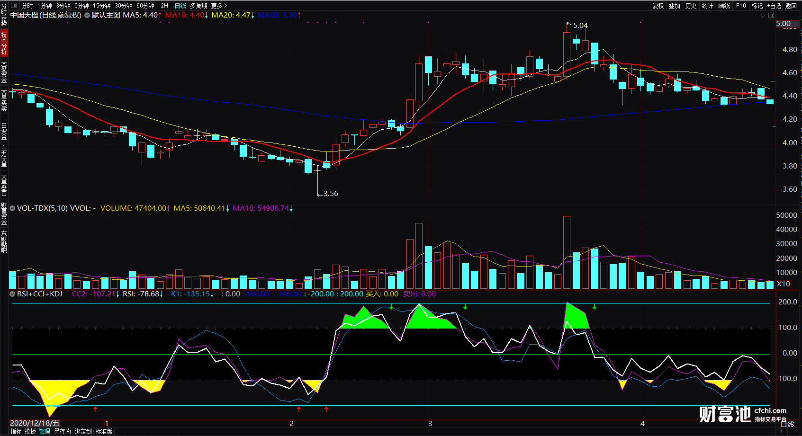Toggle the panel layout icon beside 分时
The width and height of the screenshot is (802, 436).
point(14,6)
